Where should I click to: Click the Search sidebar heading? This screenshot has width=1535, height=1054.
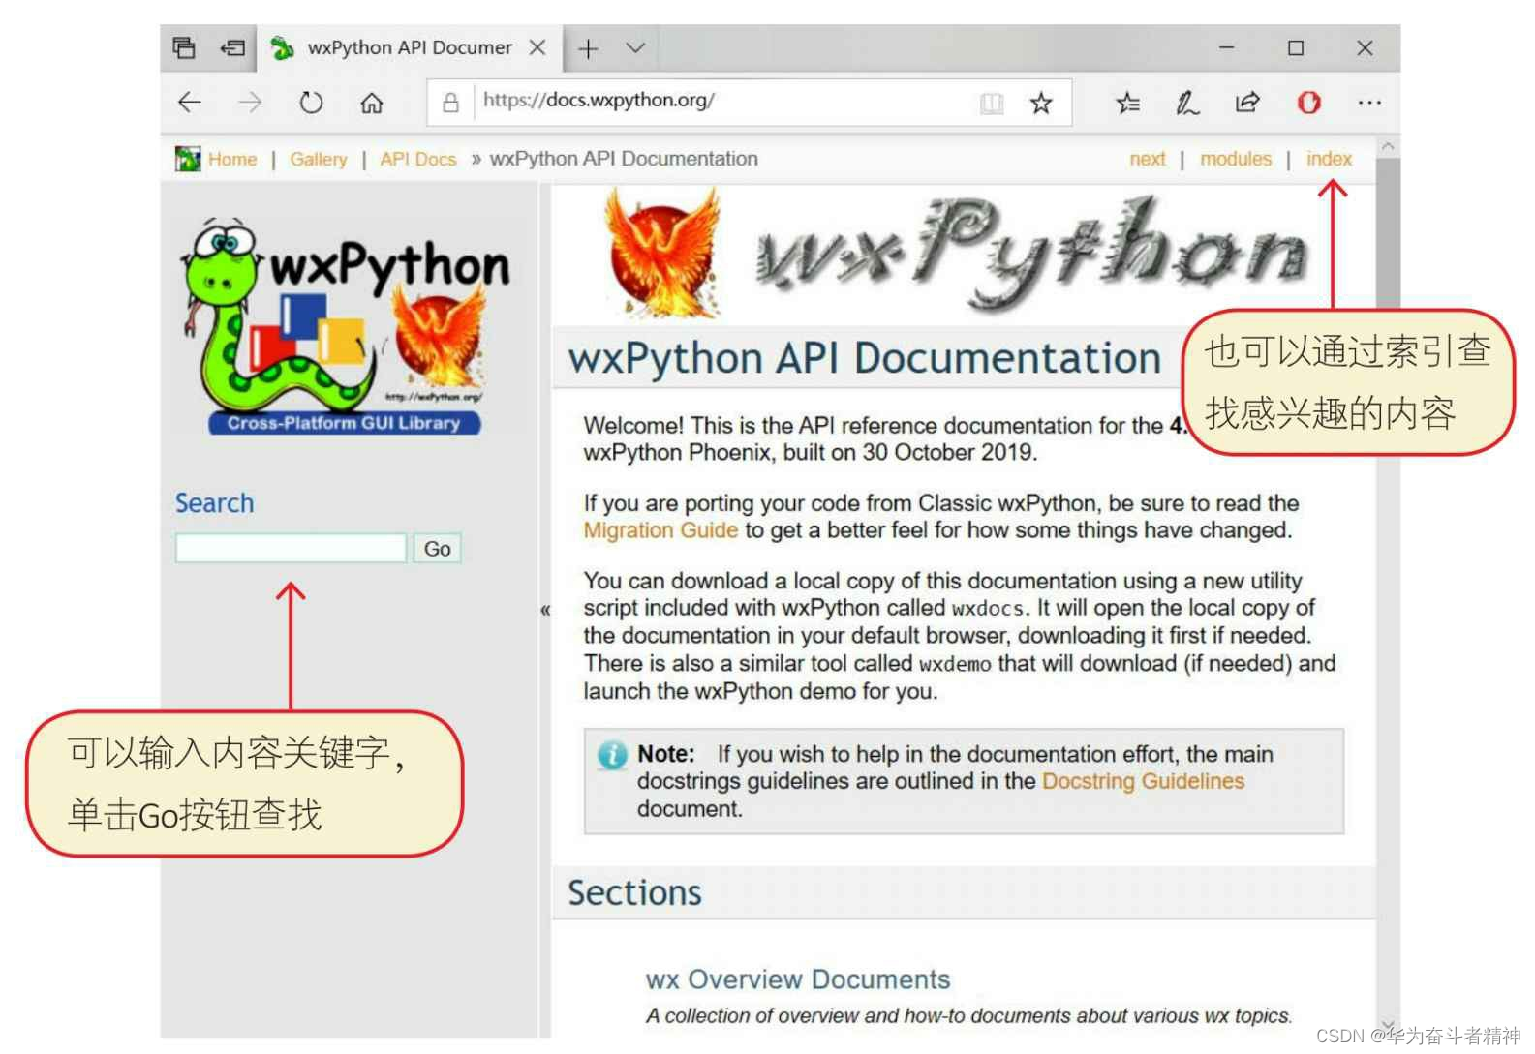tap(214, 503)
